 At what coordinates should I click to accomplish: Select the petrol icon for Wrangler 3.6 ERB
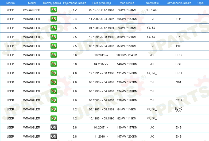pos(53,55)
